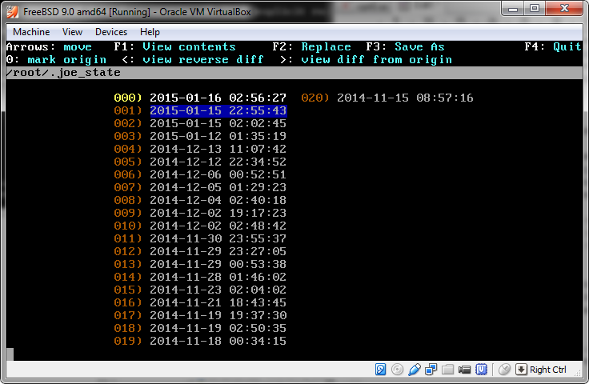Click the USB devices icon
The width and height of the screenshot is (589, 384).
[x=415, y=370]
